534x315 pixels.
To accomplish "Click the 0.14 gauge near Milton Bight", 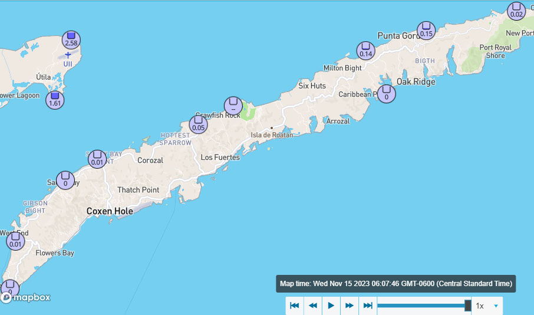I will [366, 51].
